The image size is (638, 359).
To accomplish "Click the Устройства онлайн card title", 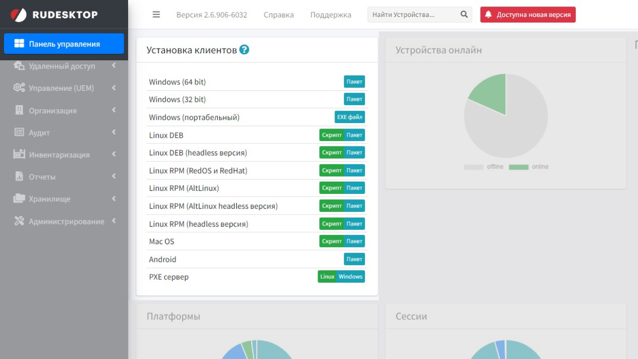I will pyautogui.click(x=439, y=50).
